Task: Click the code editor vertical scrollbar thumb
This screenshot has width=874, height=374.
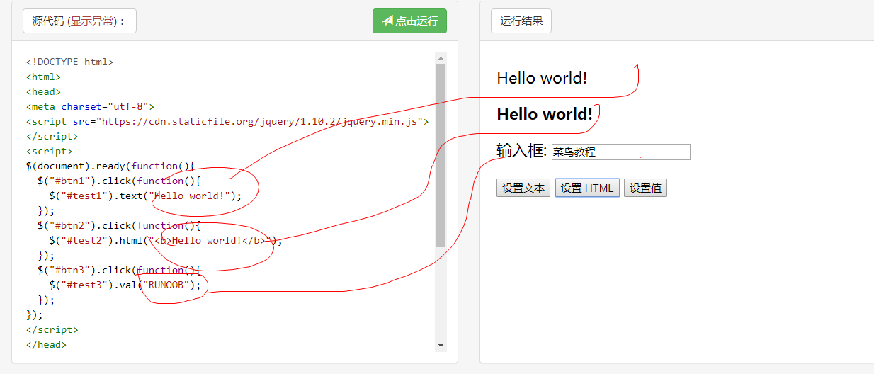Action: point(441,155)
